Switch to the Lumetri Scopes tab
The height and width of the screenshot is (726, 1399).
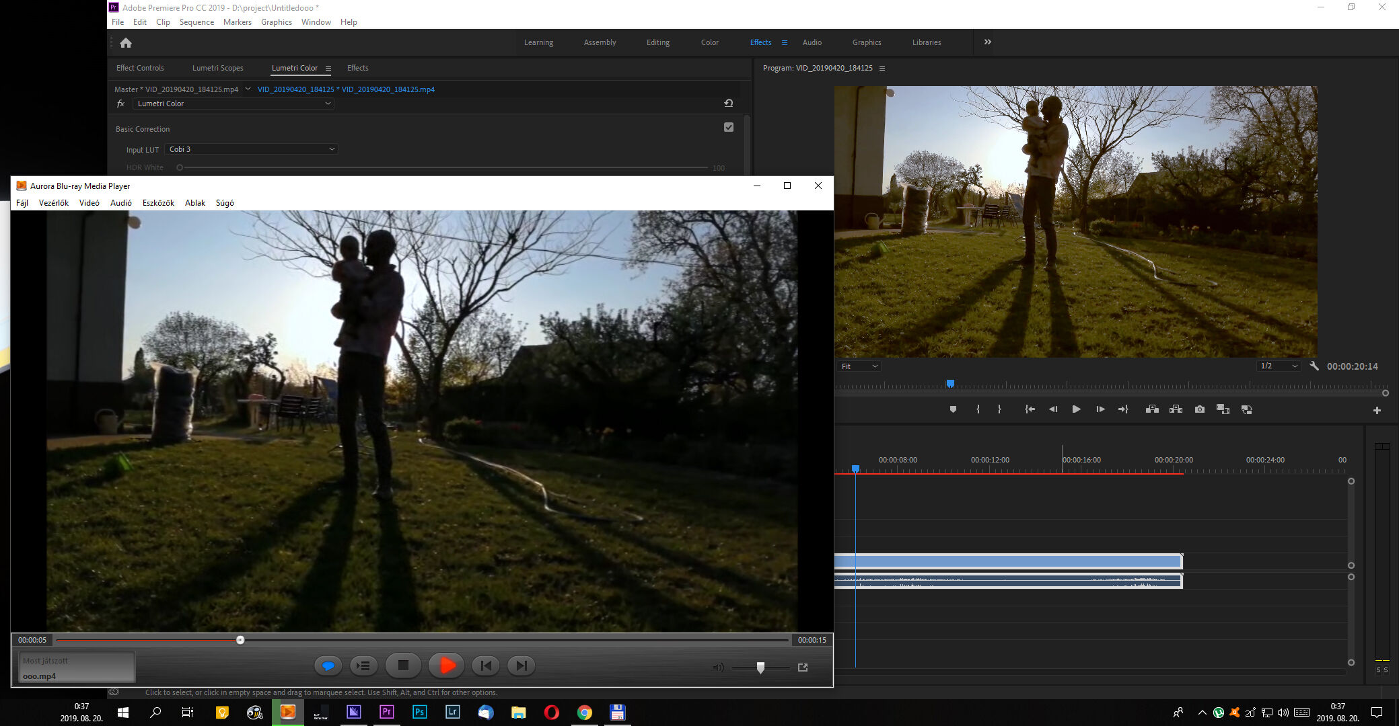(218, 68)
